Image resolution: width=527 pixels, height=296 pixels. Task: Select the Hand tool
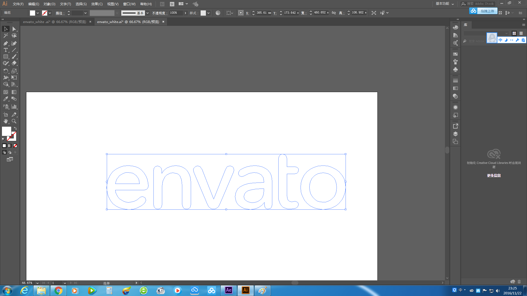point(6,121)
